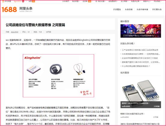Open the 头条作者申请 nav item
The width and height of the screenshot is (166, 126).
(142, 9)
